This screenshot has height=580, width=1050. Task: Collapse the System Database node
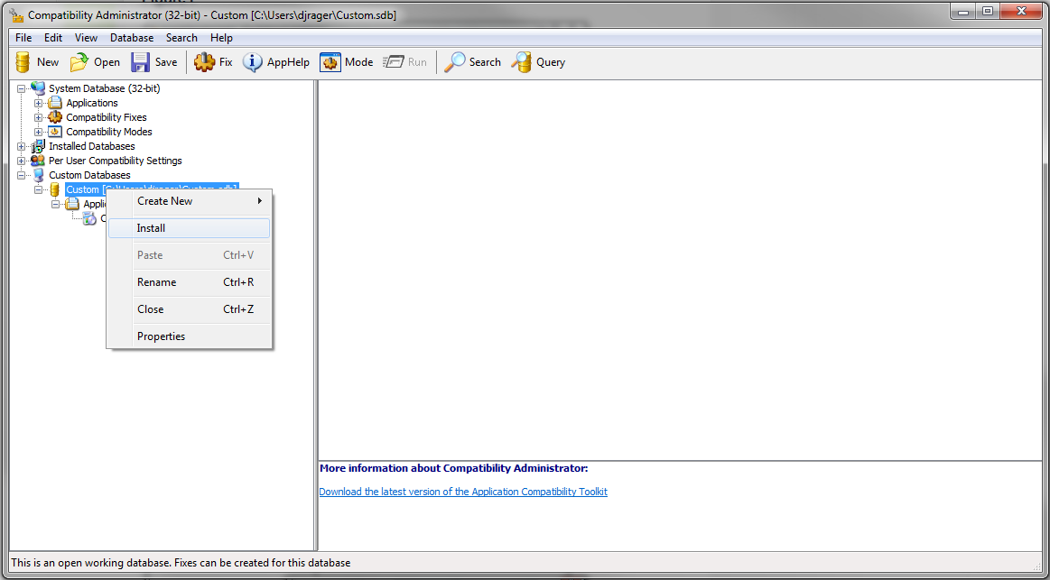22,88
